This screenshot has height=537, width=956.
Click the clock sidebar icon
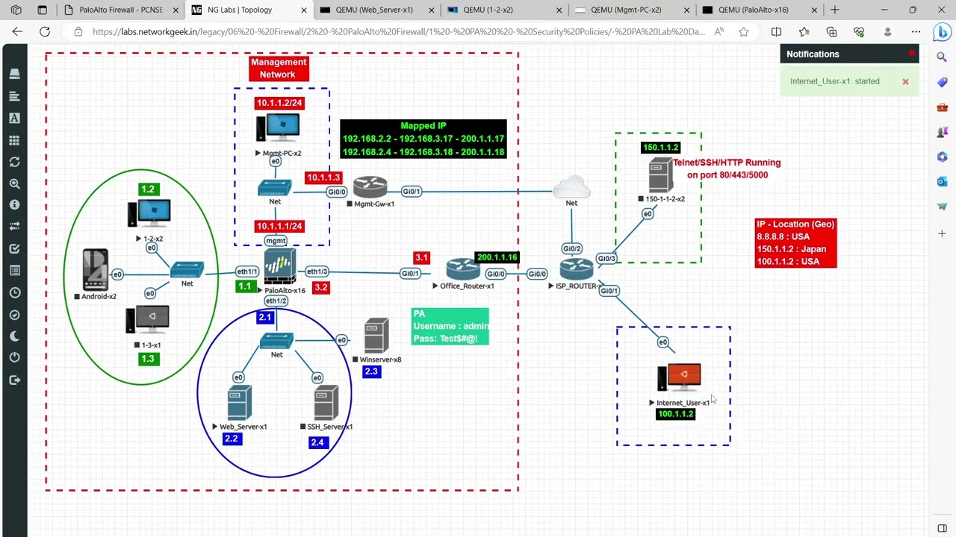click(14, 292)
